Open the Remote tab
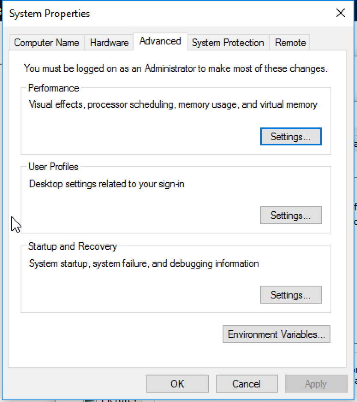The image size is (357, 402). click(x=290, y=43)
